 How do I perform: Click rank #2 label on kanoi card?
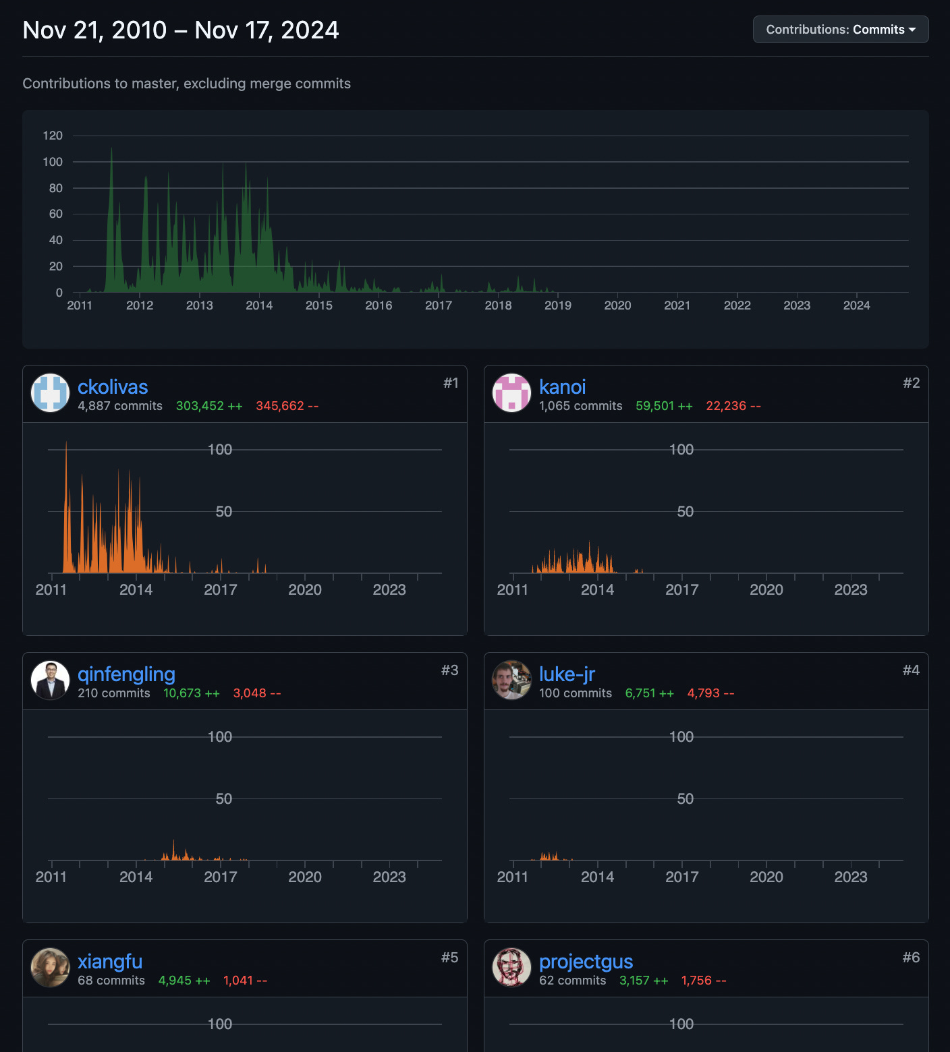(x=912, y=383)
